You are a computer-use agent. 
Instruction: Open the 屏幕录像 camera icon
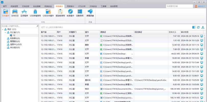90,12
